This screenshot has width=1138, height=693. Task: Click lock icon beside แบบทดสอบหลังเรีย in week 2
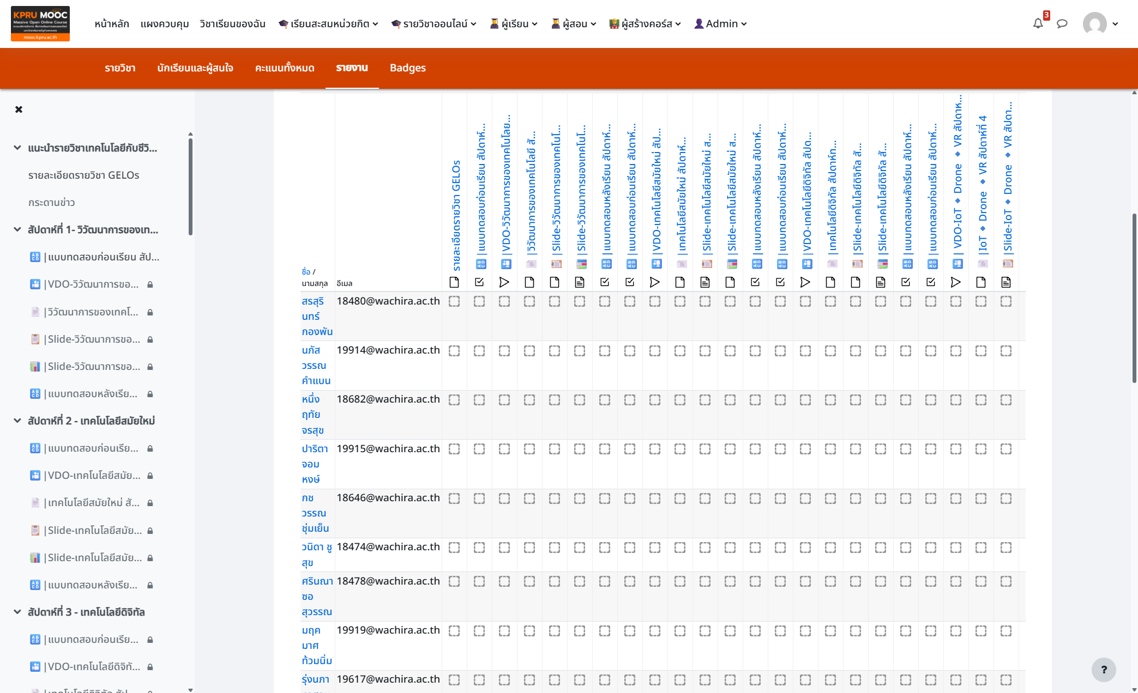tap(150, 585)
